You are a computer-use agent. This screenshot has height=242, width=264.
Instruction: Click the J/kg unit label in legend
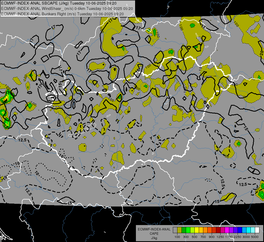coord(154,238)
